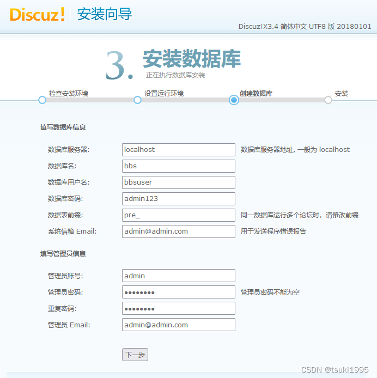Focus the 管理员密码 password field

pos(179,292)
